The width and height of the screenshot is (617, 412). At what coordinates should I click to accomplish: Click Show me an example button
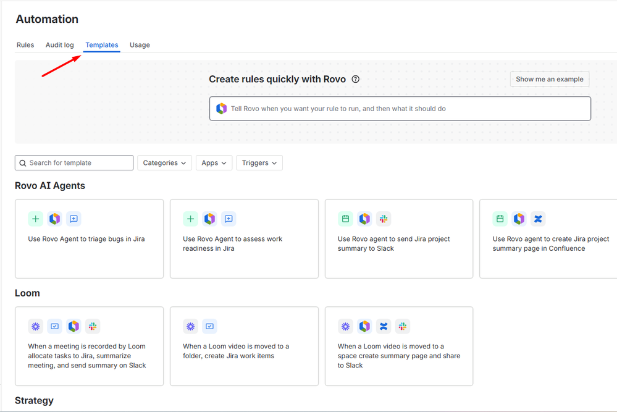(549, 79)
